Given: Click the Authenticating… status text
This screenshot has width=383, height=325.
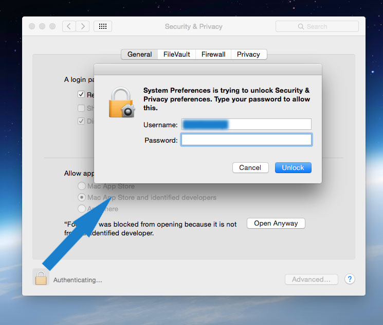Looking at the screenshot, I should (78, 280).
